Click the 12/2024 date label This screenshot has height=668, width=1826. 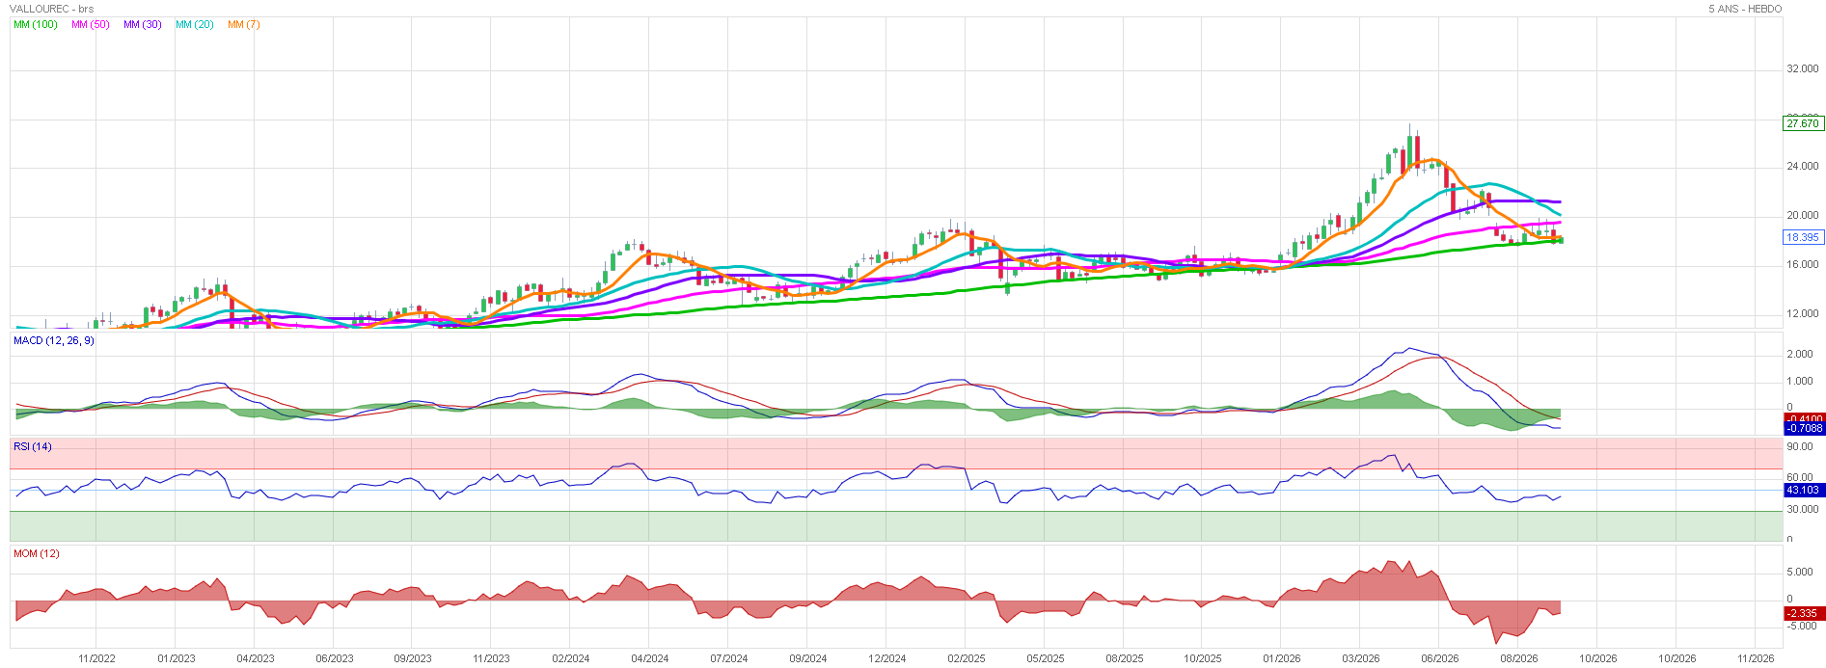tap(886, 659)
